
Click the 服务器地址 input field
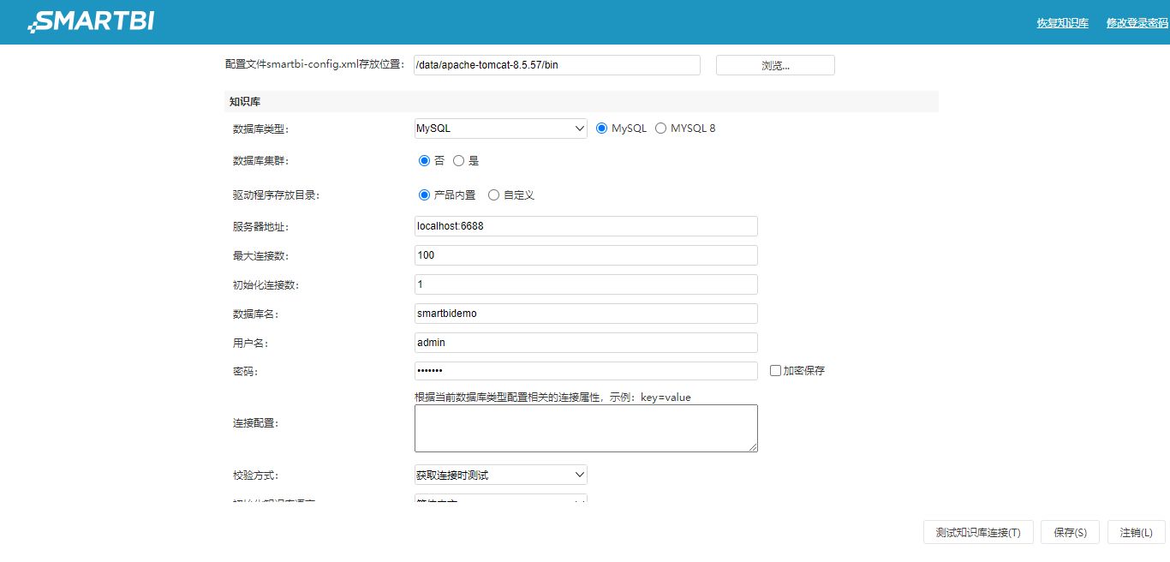[585, 225]
